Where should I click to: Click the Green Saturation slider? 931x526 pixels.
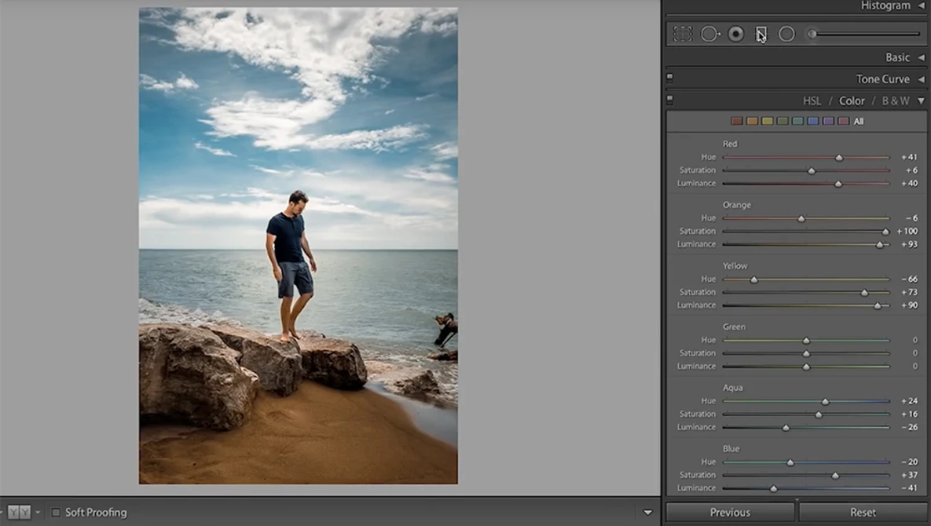(806, 353)
